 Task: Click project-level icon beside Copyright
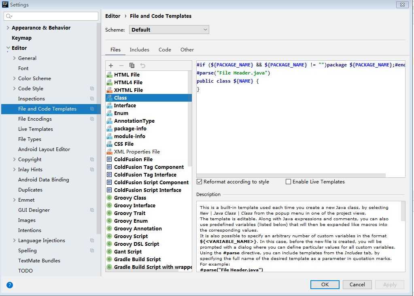[92, 160]
